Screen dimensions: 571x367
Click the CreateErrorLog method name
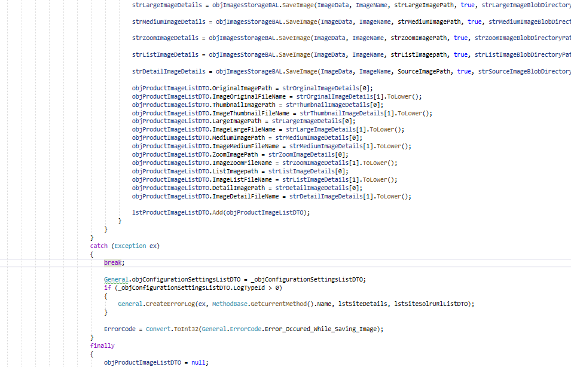point(170,304)
